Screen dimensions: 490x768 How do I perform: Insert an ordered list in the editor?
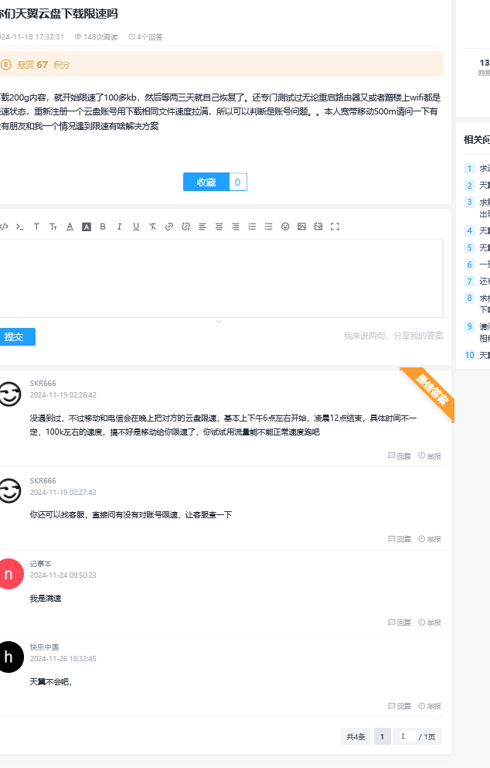252,227
